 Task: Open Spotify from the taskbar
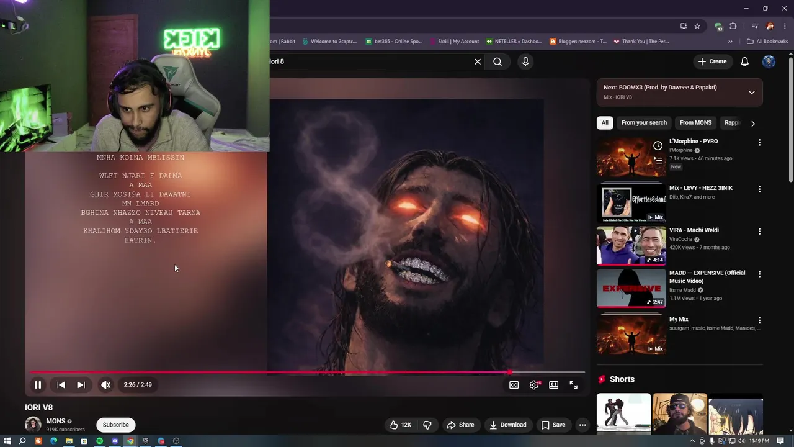(x=99, y=441)
